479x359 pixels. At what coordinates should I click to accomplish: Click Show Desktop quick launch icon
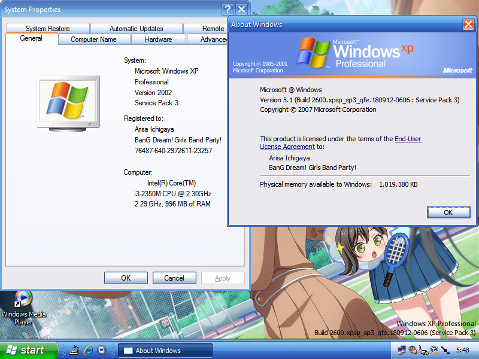[74, 350]
